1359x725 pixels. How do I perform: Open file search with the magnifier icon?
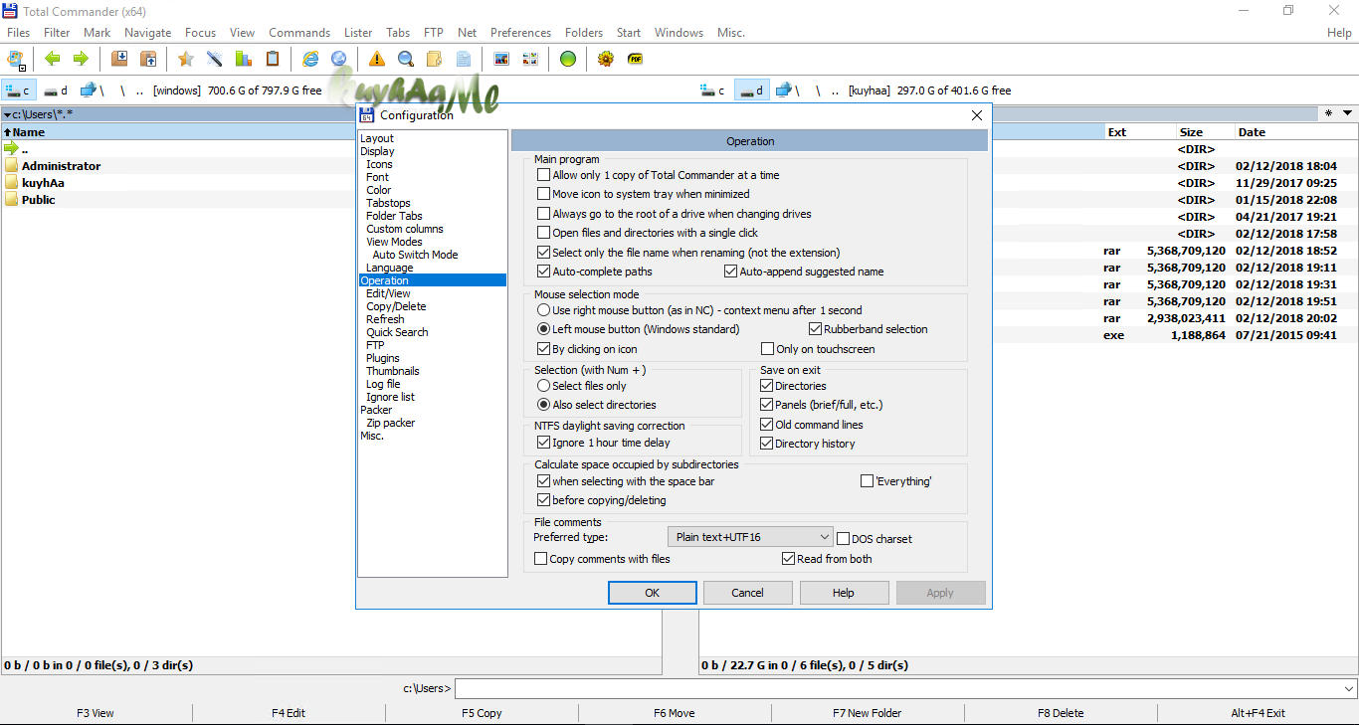[x=406, y=59]
